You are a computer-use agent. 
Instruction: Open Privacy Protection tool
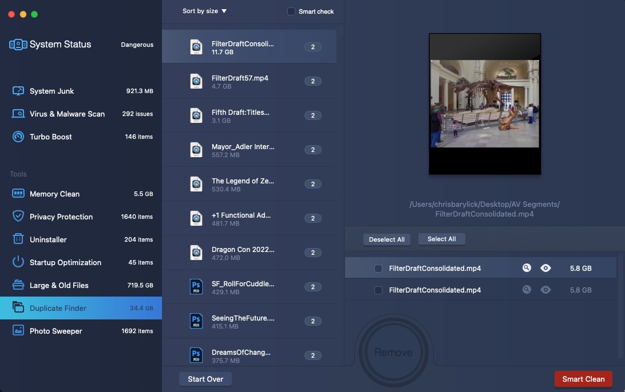click(81, 217)
